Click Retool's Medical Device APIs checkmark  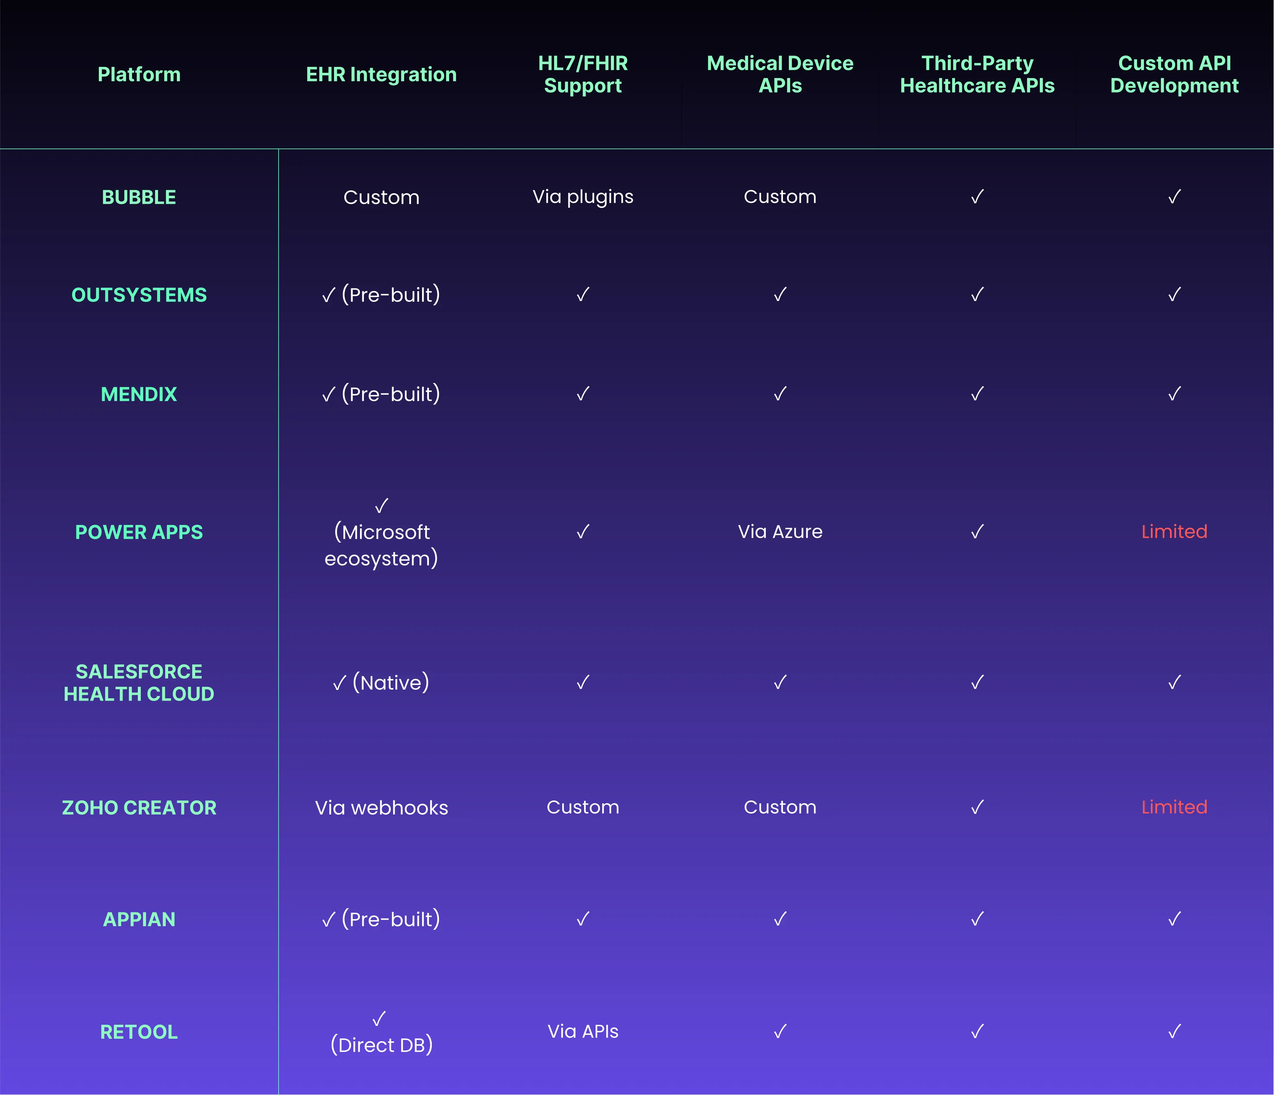(x=780, y=1031)
